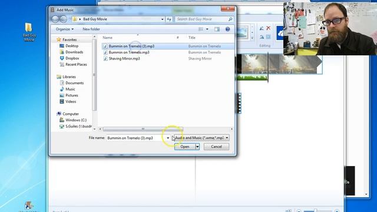Click the File name input field
This screenshot has height=212, width=377.
[136, 138]
